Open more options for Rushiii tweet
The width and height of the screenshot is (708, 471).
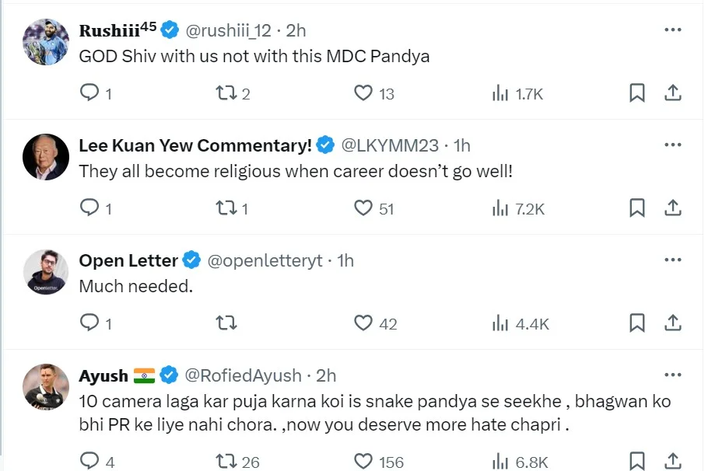(673, 30)
